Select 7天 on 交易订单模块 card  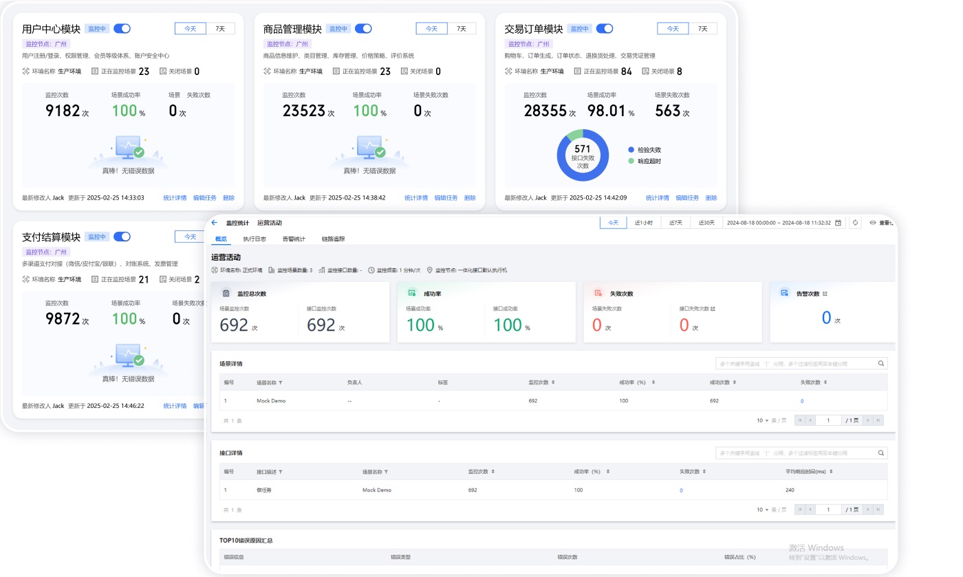tap(703, 29)
